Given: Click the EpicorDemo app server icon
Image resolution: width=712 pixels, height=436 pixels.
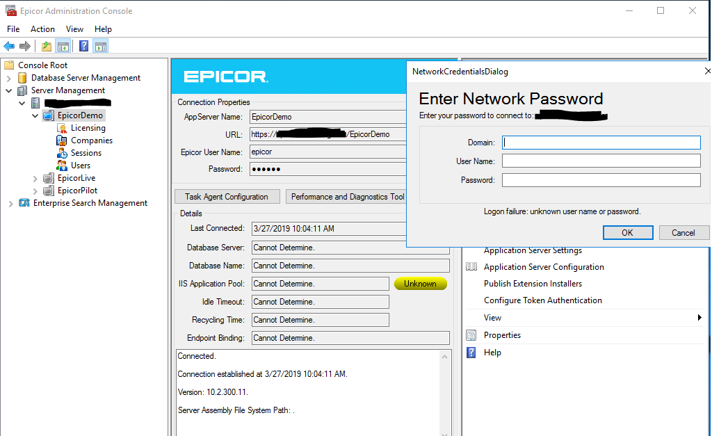Looking at the screenshot, I should (x=48, y=115).
